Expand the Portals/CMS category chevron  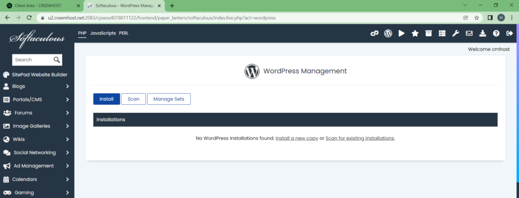pos(67,99)
